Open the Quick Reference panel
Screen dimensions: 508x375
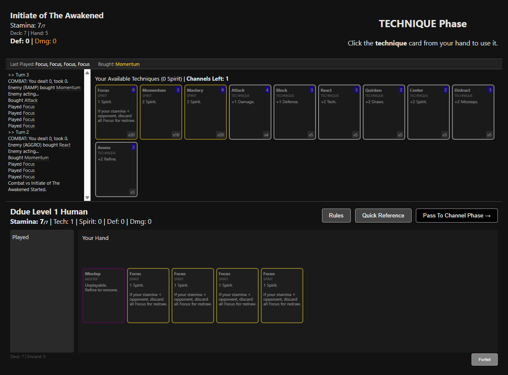tap(383, 216)
